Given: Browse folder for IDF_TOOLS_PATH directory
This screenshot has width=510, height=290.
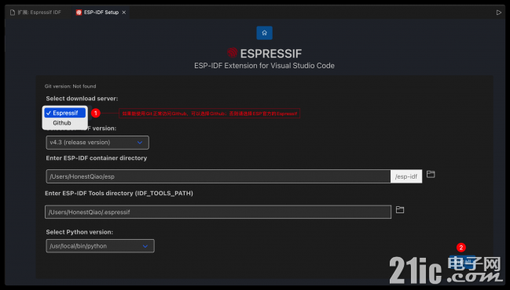Looking at the screenshot, I should [x=400, y=210].
